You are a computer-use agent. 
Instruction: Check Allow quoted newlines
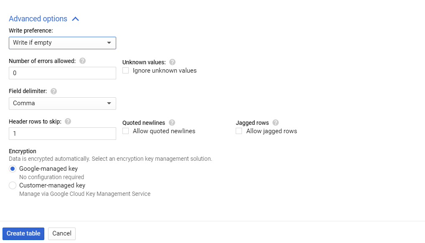(125, 131)
